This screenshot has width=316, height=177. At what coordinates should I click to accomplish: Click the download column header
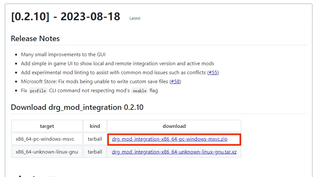pyautogui.click(x=174, y=126)
